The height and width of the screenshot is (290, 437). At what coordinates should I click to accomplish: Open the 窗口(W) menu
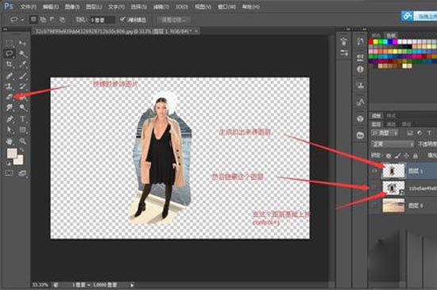click(226, 6)
